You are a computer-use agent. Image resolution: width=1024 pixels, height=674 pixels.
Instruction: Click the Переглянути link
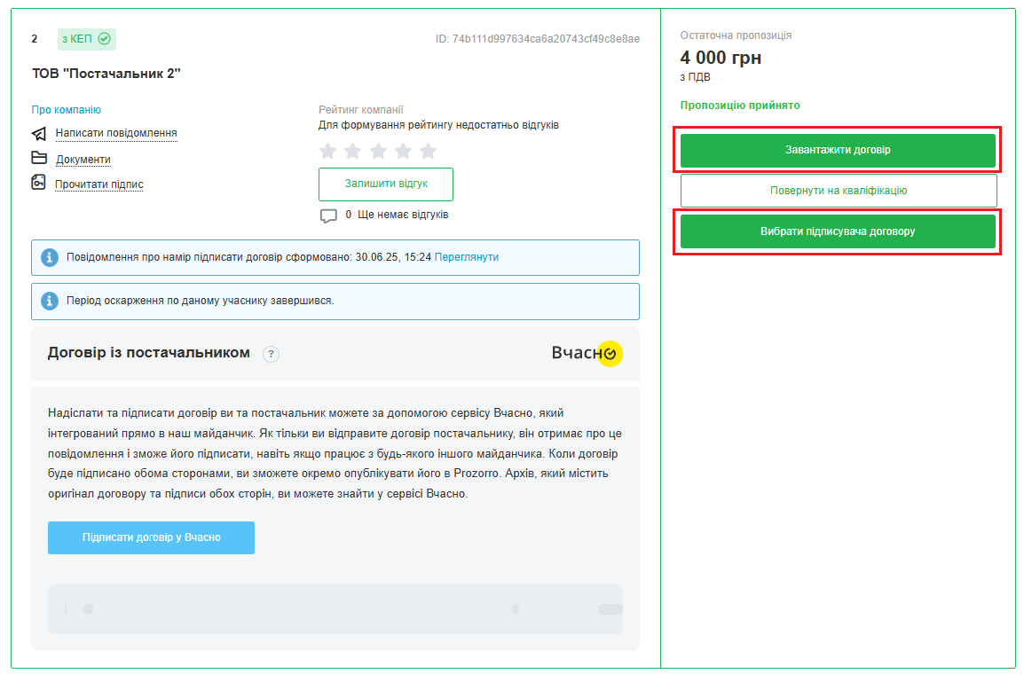(x=467, y=257)
